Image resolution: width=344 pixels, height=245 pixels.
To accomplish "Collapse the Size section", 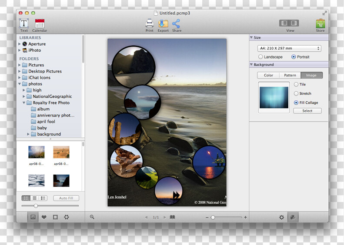I will tap(251, 37).
